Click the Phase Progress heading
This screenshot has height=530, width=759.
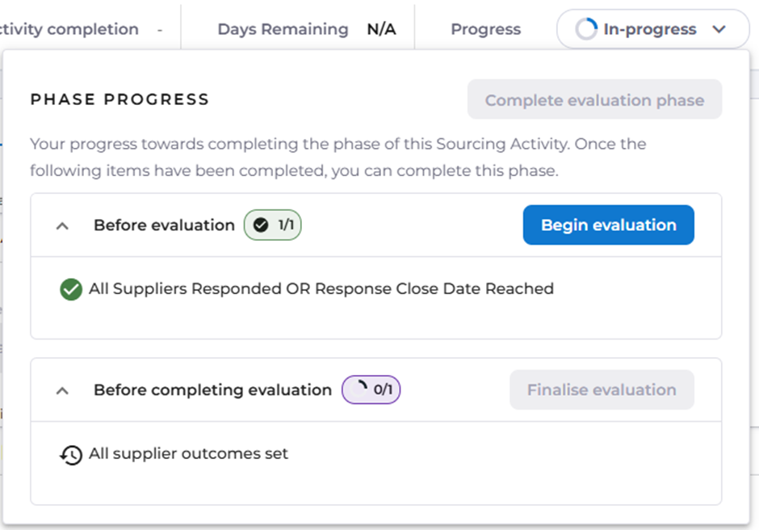[120, 99]
